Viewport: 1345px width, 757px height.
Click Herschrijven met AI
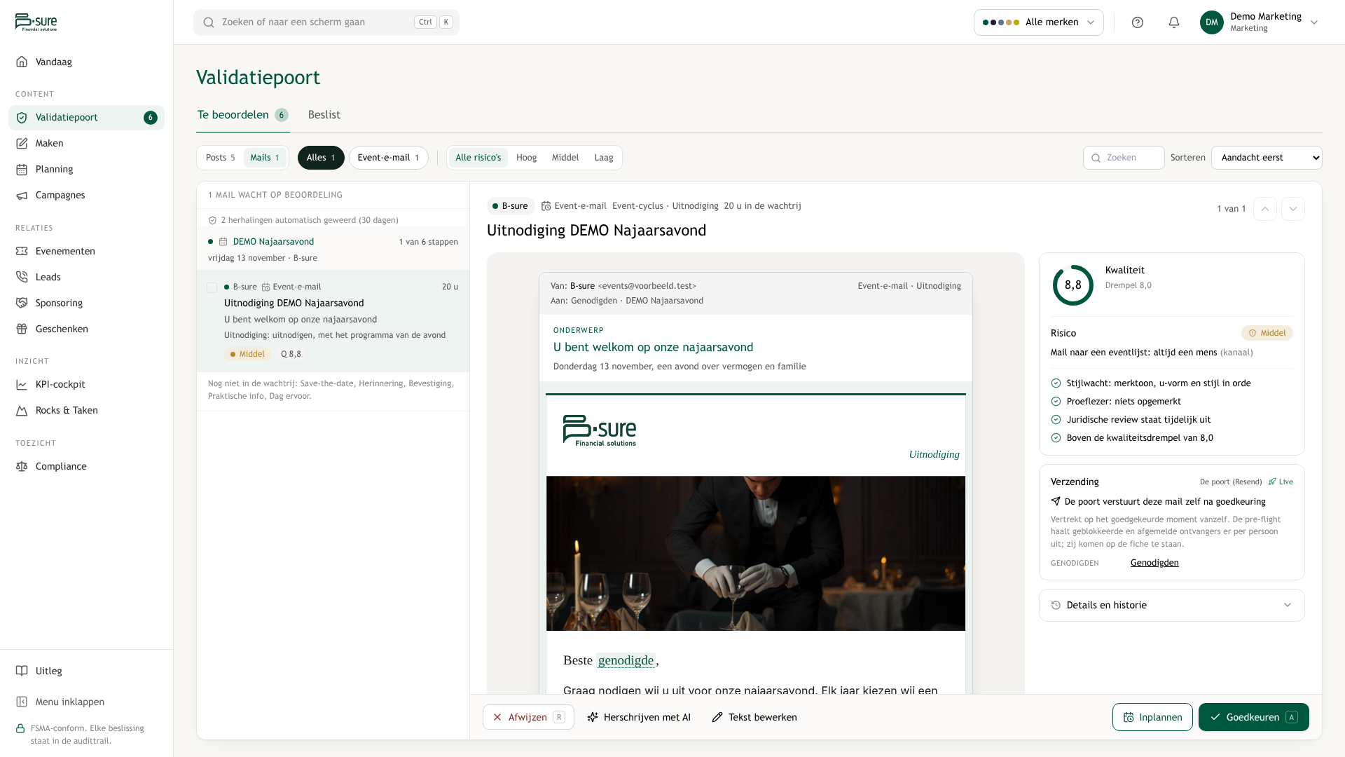(x=639, y=717)
